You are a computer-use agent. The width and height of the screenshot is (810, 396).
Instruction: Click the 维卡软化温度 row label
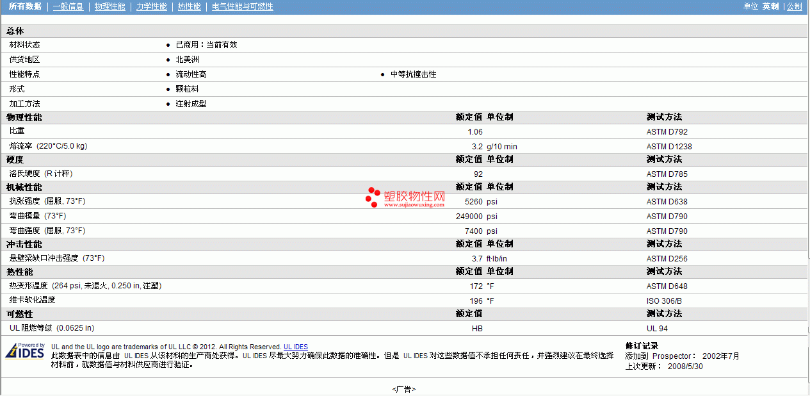32,300
